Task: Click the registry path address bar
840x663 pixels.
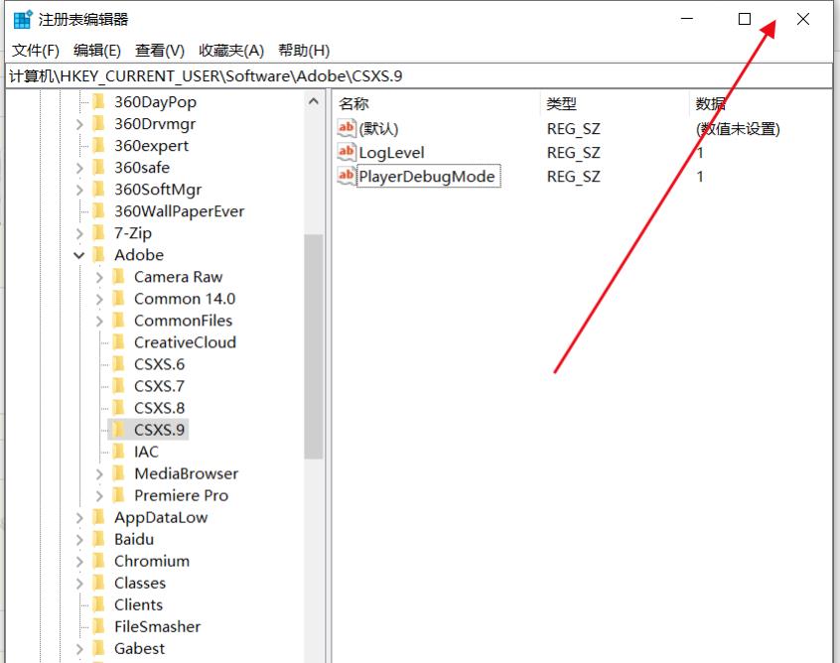Action: (x=419, y=76)
